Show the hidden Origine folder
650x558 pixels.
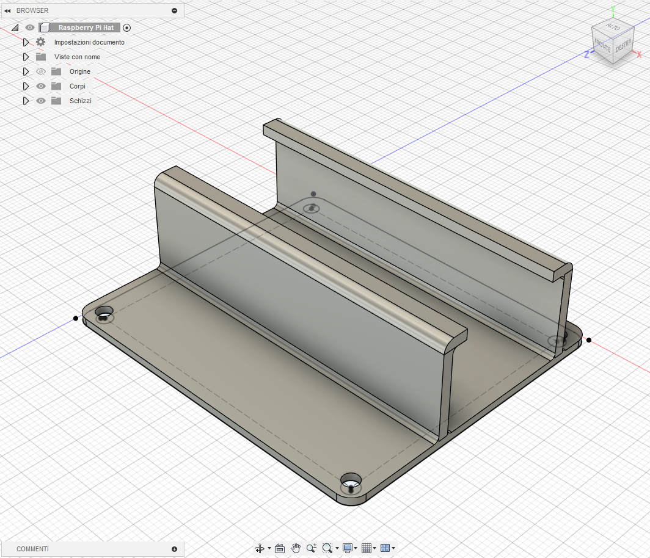point(41,71)
